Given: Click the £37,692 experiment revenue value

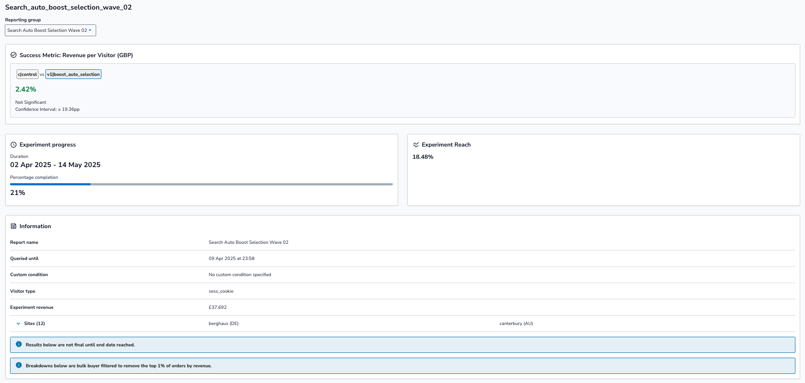Looking at the screenshot, I should click(218, 308).
